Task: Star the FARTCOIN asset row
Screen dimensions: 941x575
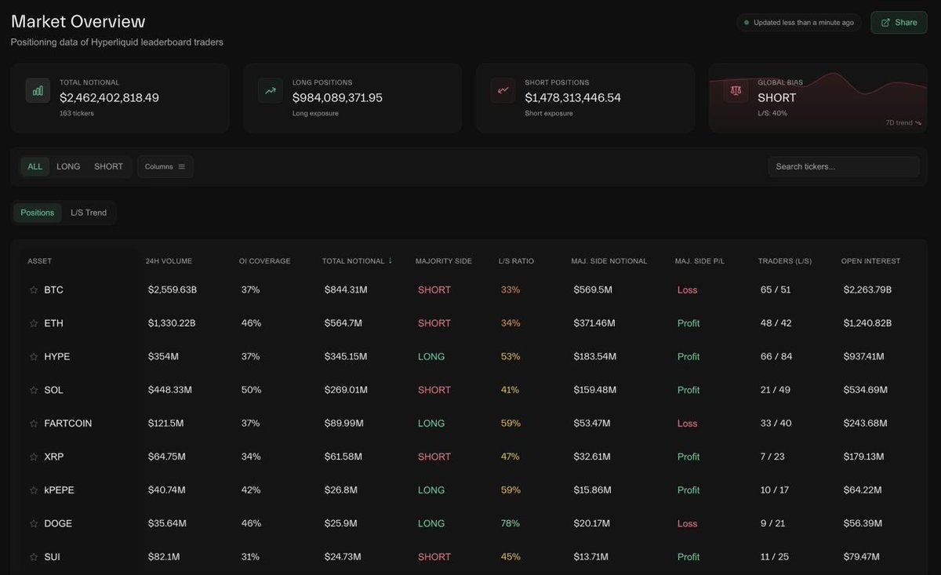Action: coord(34,424)
